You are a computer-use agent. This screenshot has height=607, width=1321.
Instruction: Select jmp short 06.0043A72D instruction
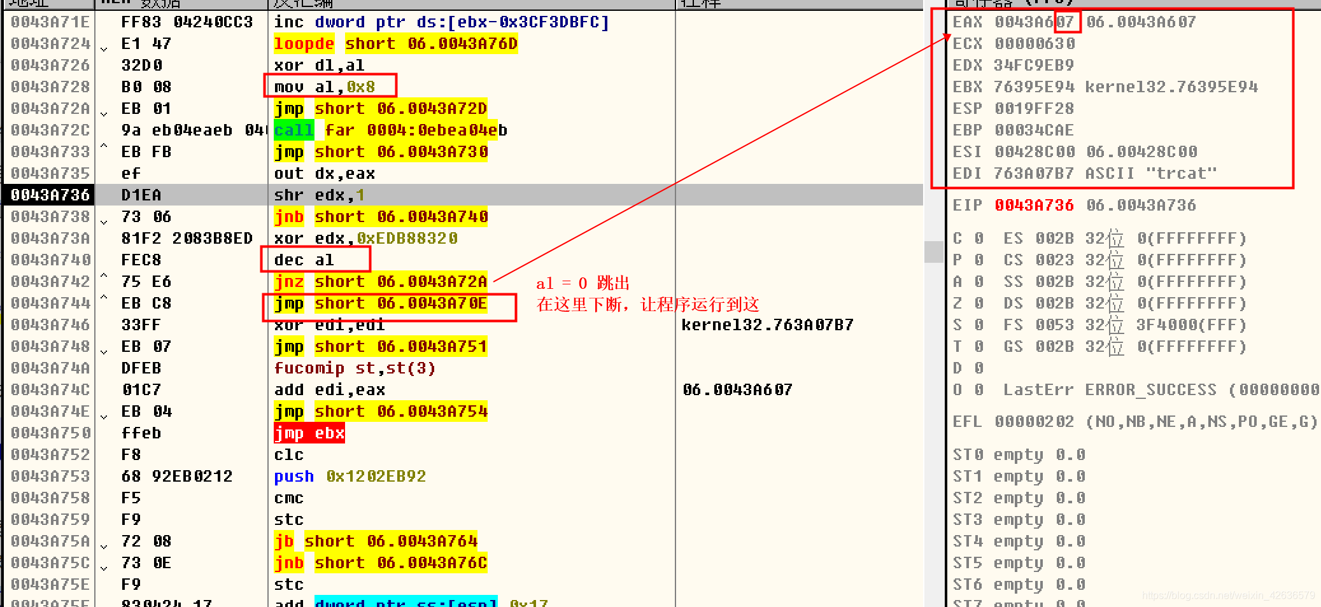(380, 109)
